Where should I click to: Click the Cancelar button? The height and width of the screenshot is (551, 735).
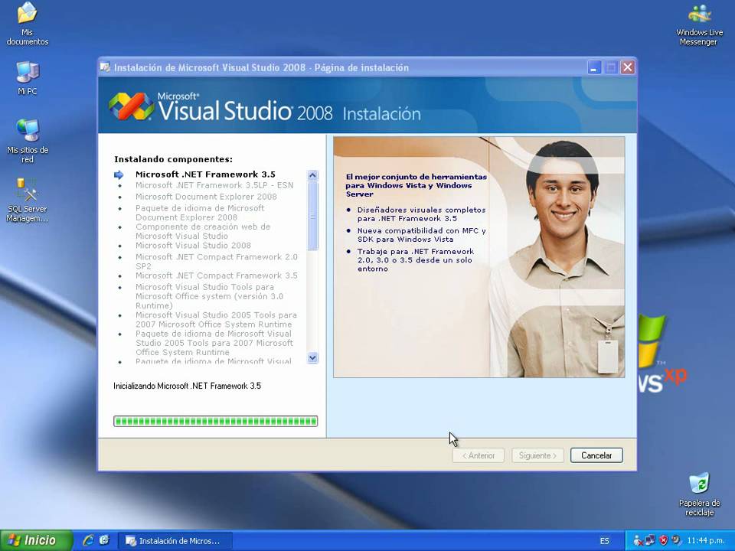pyautogui.click(x=596, y=455)
